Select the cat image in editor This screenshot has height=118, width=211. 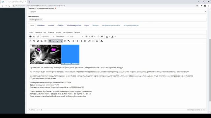(x=45, y=54)
